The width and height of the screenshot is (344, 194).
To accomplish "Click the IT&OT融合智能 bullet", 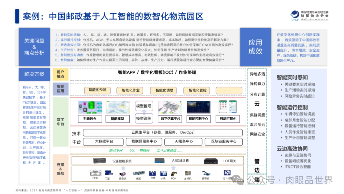I will 297,167.
